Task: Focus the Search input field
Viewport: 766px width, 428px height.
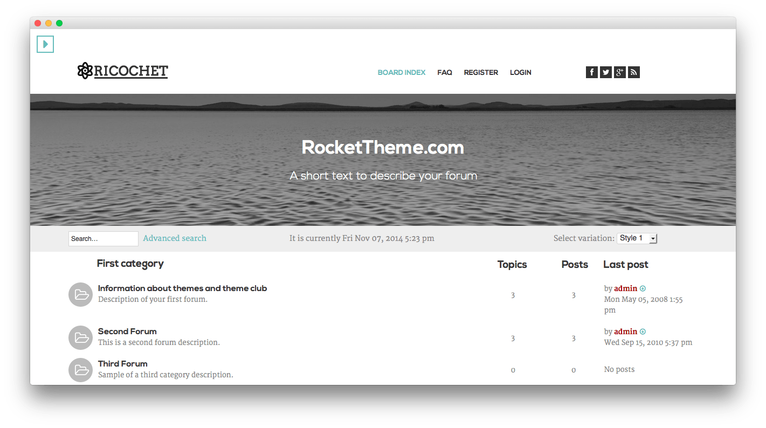Action: 103,239
